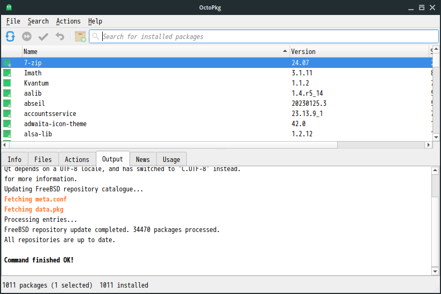441x294 pixels.
Task: Click the package icon beside Kvantum
Action: (x=7, y=83)
